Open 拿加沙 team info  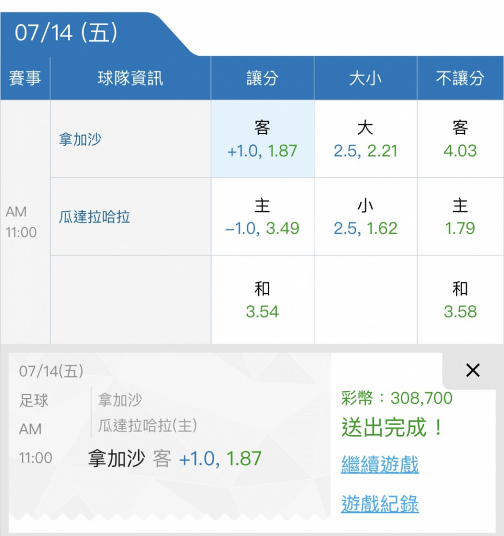tap(80, 139)
